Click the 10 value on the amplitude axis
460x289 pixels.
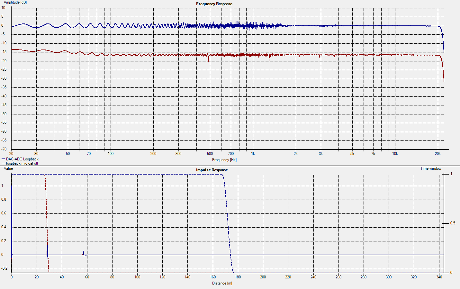coord(3,8)
